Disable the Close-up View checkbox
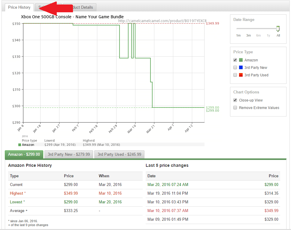This screenshot has height=230, width=291. 235,100
